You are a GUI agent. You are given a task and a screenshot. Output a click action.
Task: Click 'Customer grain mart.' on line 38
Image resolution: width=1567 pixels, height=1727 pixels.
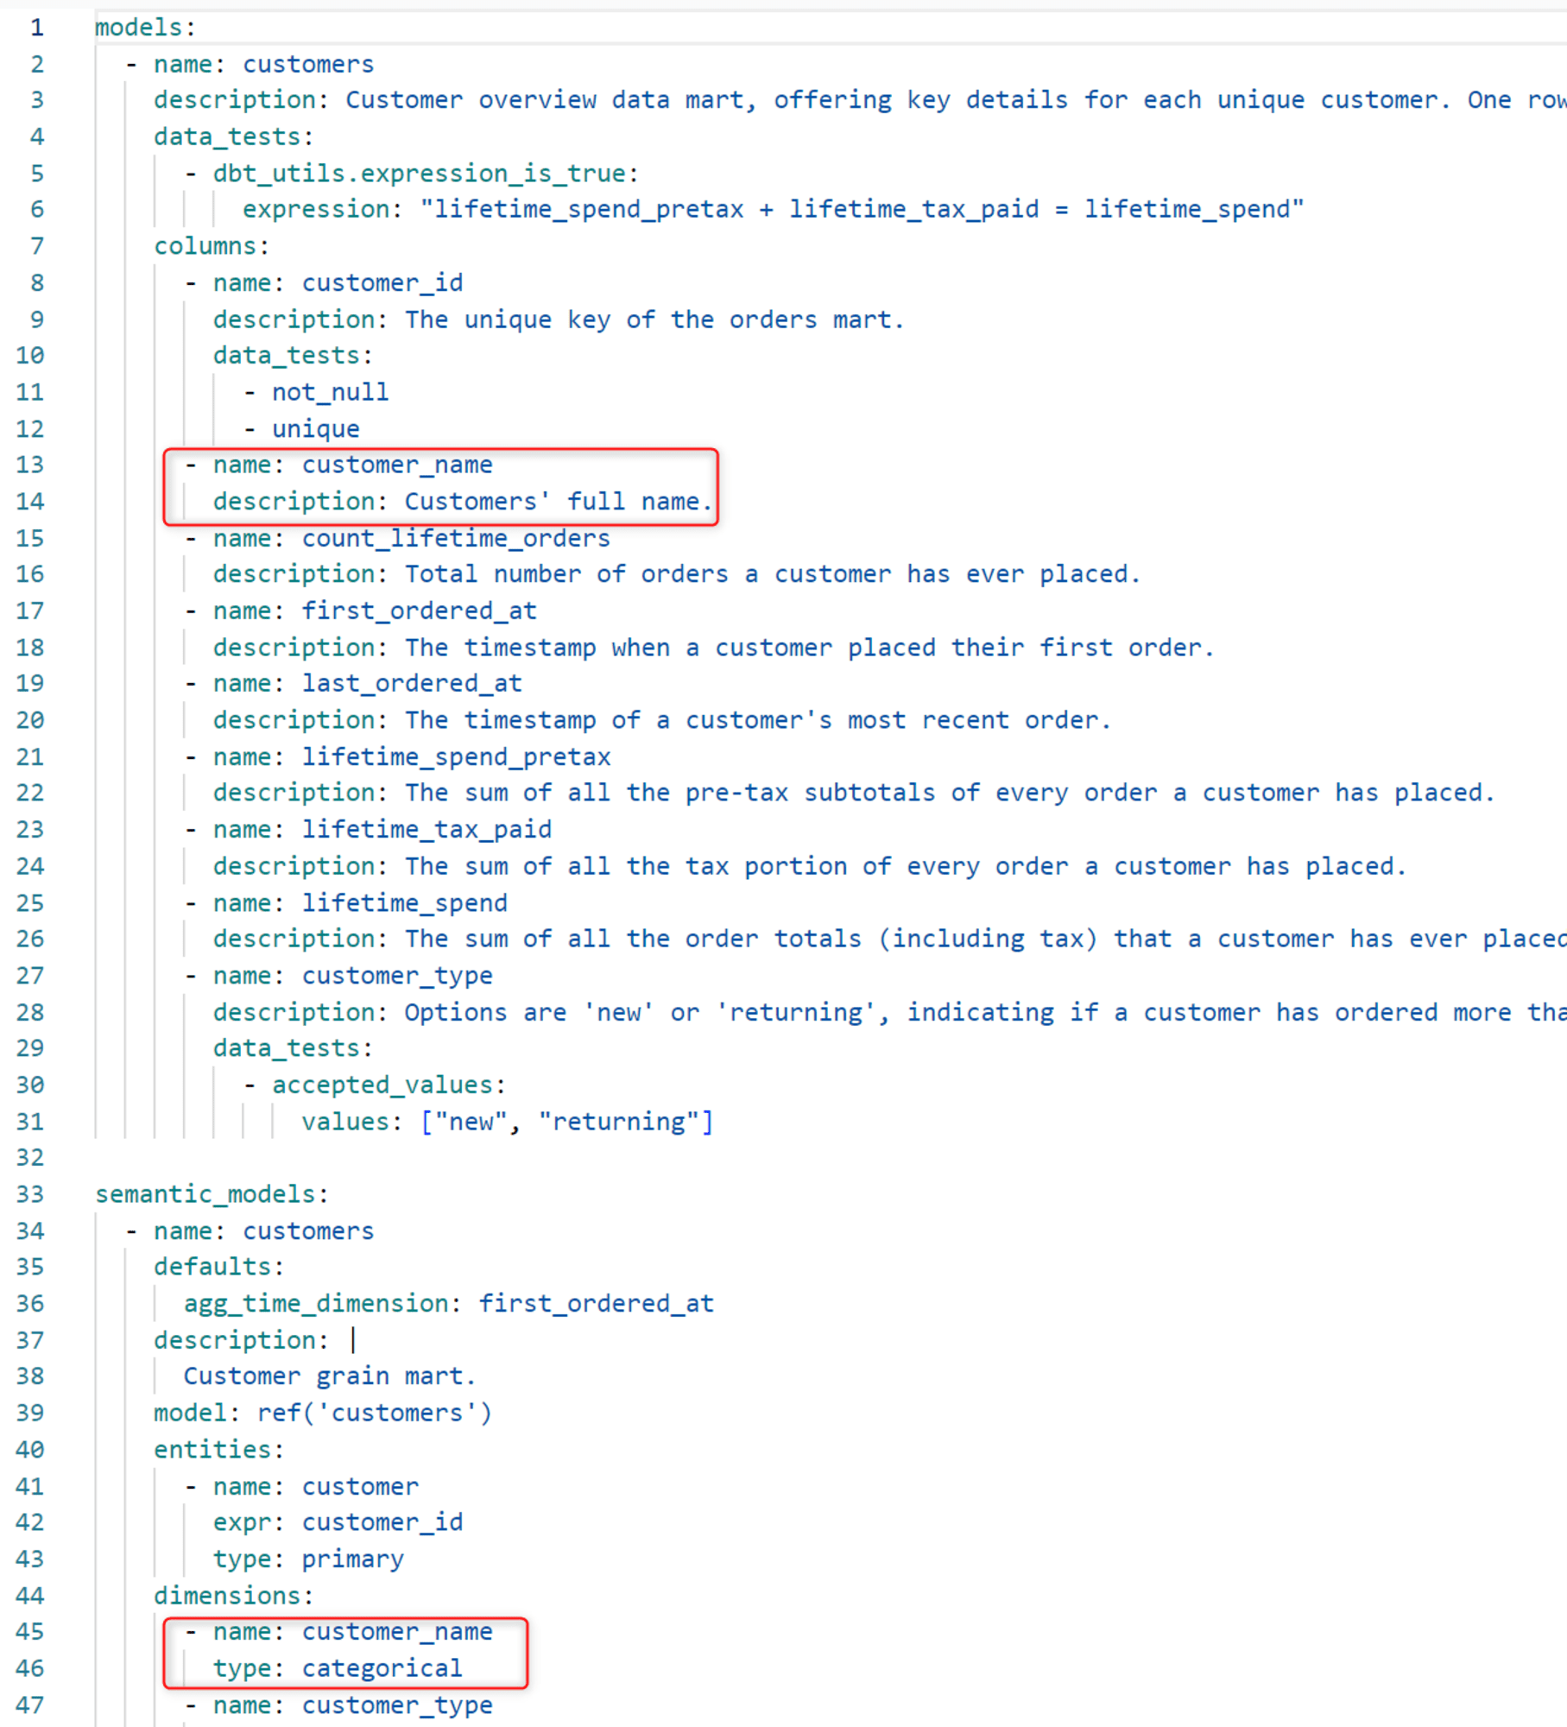pyautogui.click(x=330, y=1376)
